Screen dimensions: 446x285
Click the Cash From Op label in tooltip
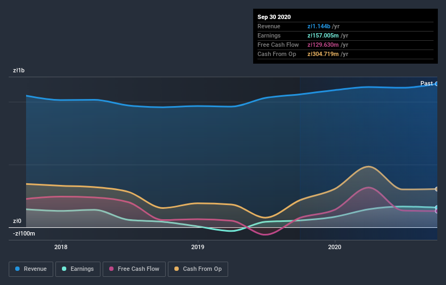coord(277,54)
